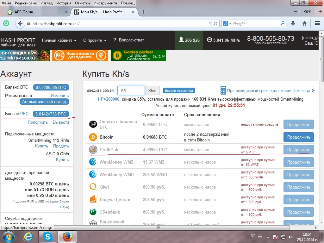Click the HP balance payment icon
This screenshot has width=324, height=243.
[x=93, y=124]
